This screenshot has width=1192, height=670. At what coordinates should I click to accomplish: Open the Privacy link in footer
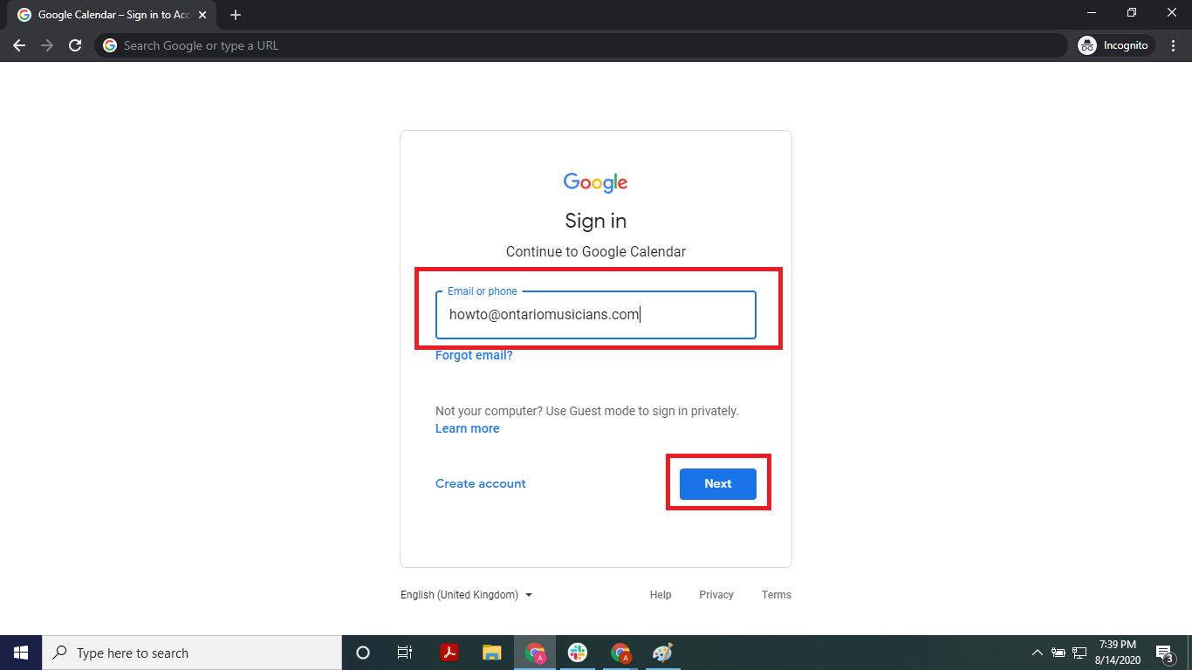point(716,595)
